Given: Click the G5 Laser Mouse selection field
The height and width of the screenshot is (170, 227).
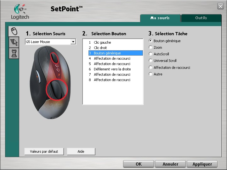Looking at the screenshot, I should coord(50,42).
